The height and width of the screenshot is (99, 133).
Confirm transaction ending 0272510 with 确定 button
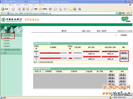(x=124, y=53)
